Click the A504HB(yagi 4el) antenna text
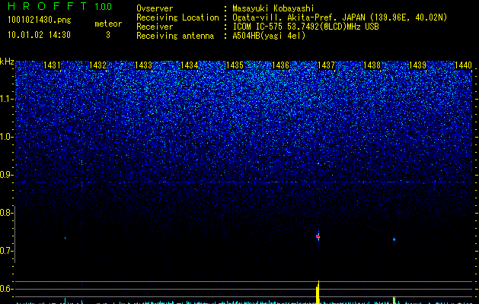This screenshot has height=304, width=479. pos(269,36)
